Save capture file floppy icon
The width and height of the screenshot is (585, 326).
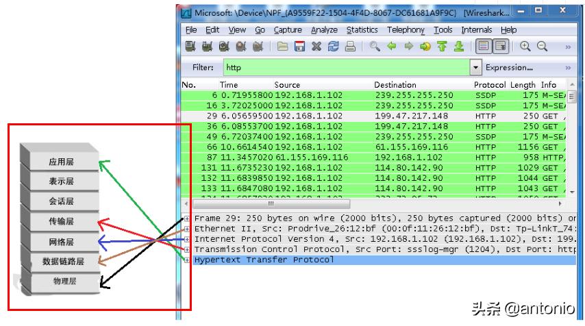[299, 47]
